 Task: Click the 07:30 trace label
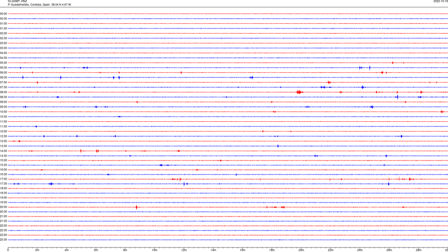coord(3,87)
